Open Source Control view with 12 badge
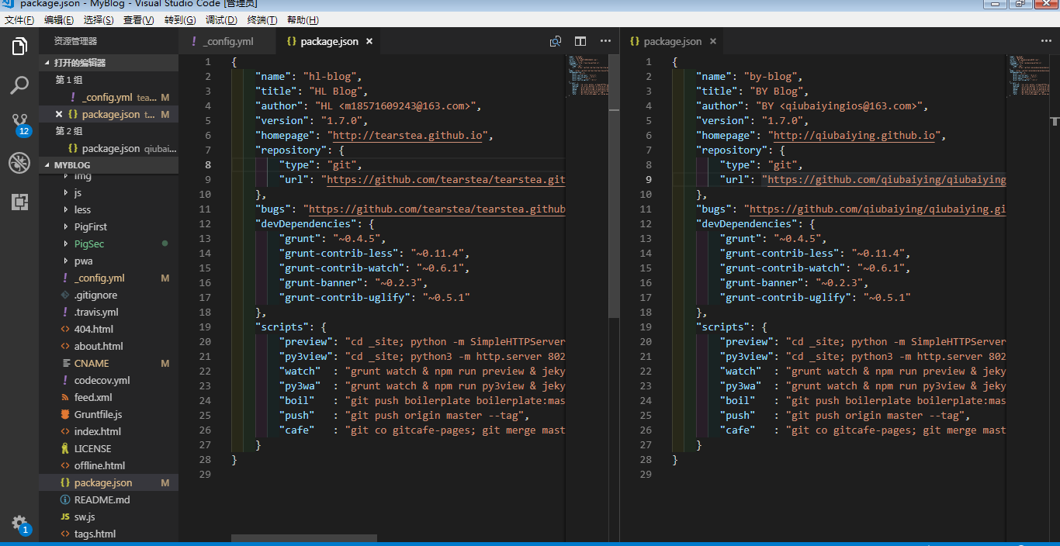Screen dimensions: 1060x546 pos(19,124)
